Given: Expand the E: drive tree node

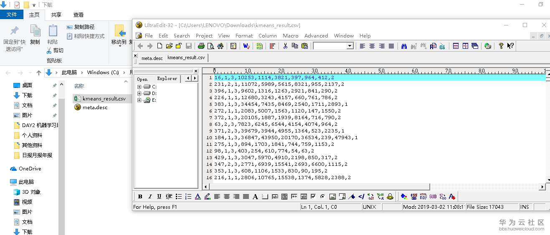Looking at the screenshot, I should click(139, 100).
